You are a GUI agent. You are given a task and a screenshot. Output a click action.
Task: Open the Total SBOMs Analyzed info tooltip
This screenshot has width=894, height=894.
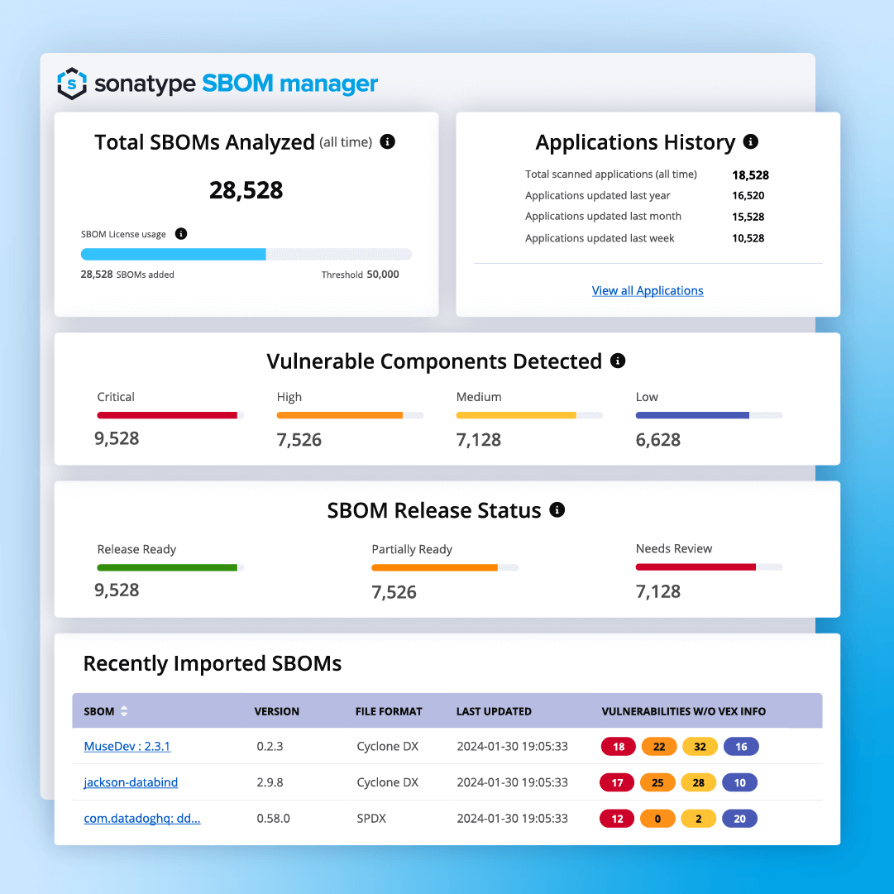tap(387, 141)
